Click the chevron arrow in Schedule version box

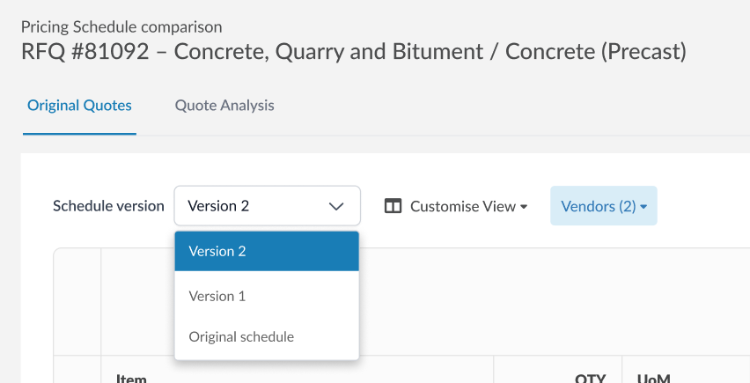(x=336, y=206)
